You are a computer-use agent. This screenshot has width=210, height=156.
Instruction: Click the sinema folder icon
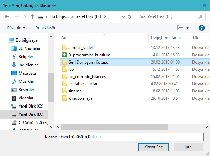pos(64,91)
